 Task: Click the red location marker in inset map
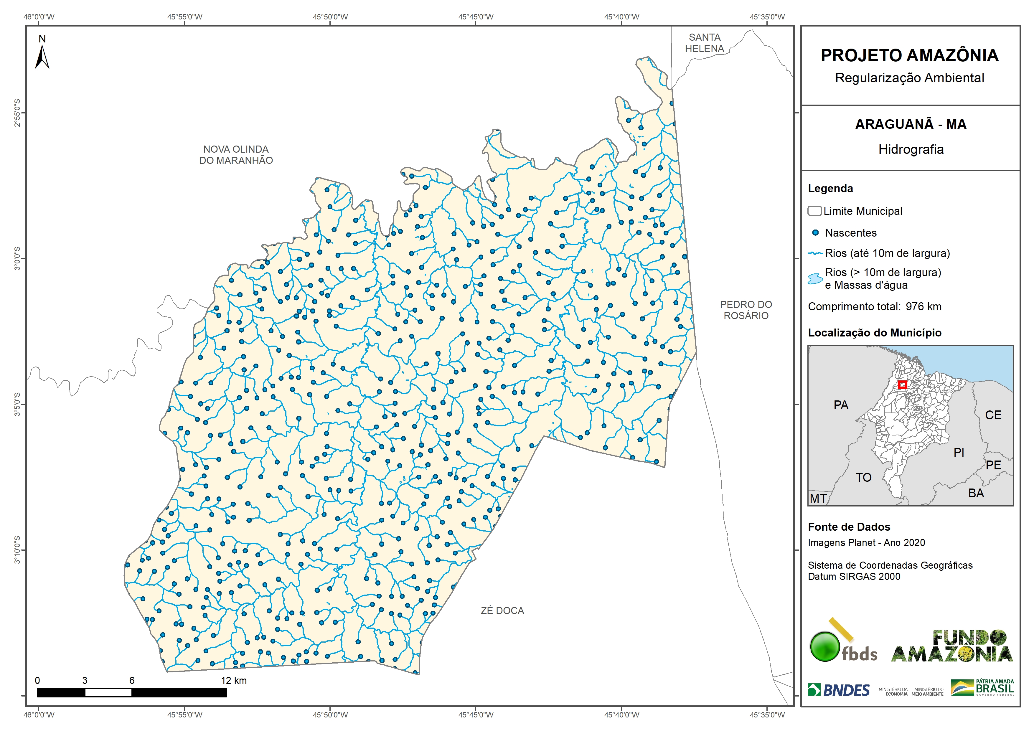click(902, 385)
